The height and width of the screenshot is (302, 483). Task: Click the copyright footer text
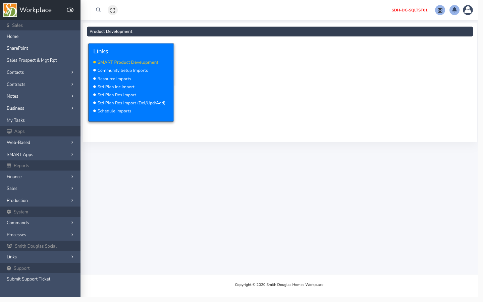click(x=279, y=285)
